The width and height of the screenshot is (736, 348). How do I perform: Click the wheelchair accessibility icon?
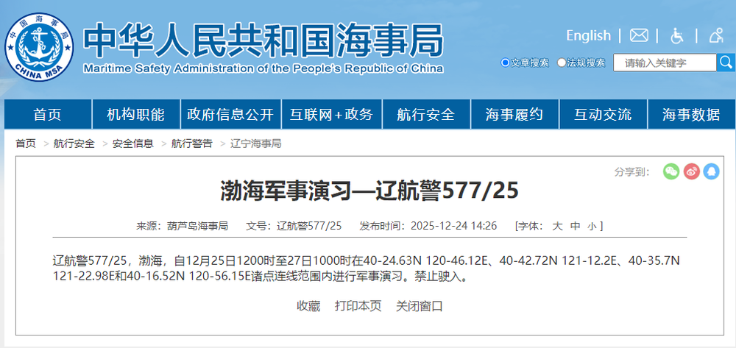[x=677, y=35]
